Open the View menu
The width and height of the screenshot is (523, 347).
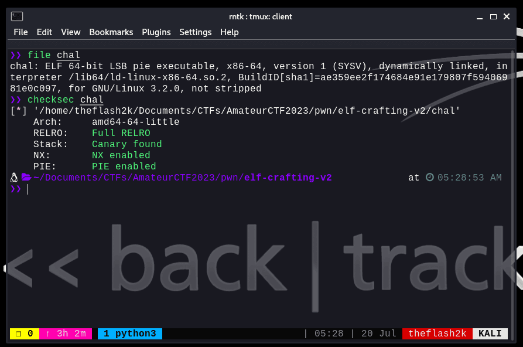point(71,32)
